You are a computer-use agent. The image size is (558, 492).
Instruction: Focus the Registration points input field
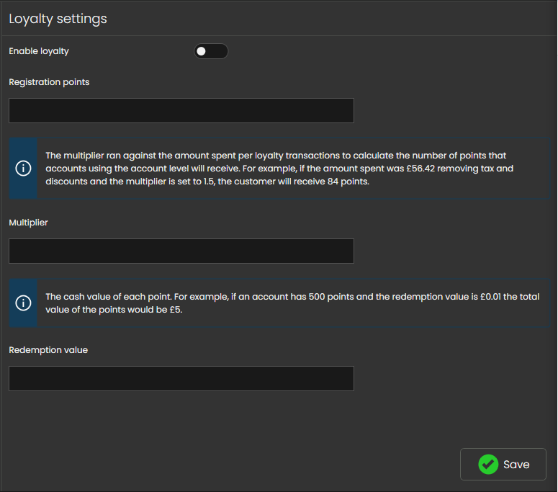click(x=181, y=111)
